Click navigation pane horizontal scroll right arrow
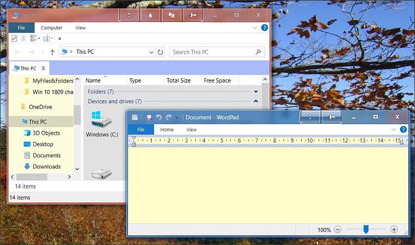The height and width of the screenshot is (245, 415). click(69, 177)
